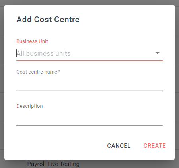The height and width of the screenshot is (168, 179).
Task: Open the "All business units" combo box
Action: click(89, 54)
